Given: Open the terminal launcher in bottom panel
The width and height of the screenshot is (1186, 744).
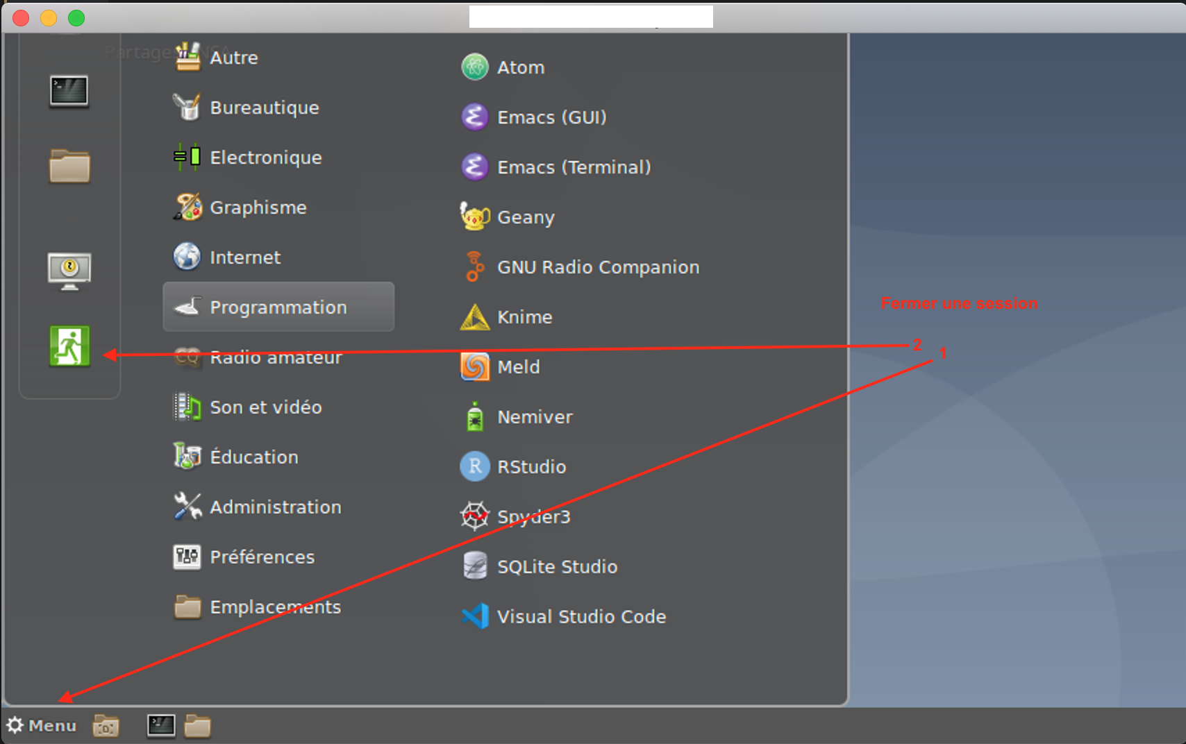Looking at the screenshot, I should coord(161,726).
